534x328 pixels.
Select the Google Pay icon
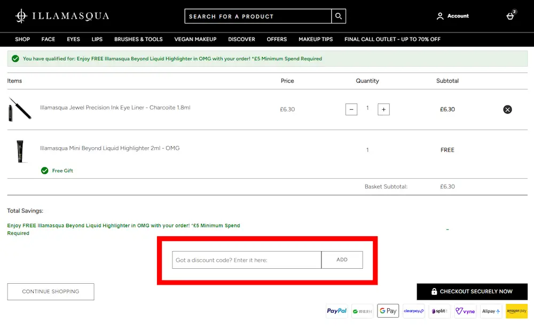[x=388, y=311]
